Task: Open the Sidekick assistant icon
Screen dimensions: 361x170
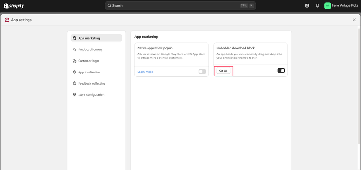Action: coord(307,6)
